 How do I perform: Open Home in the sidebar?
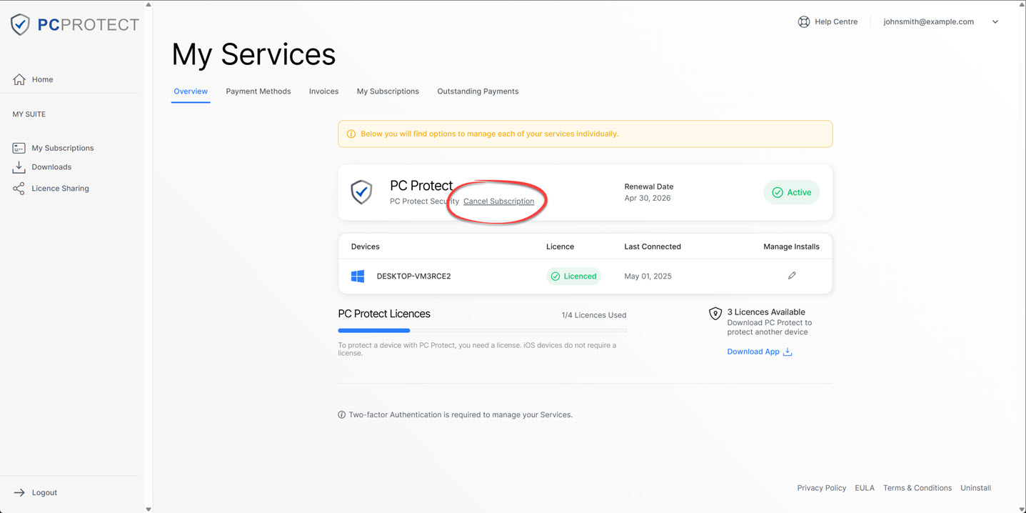tap(42, 79)
